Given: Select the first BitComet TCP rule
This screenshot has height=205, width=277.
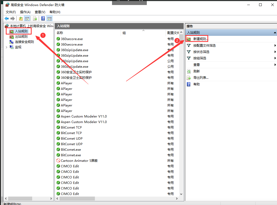Looking at the screenshot, I should pos(71,128).
